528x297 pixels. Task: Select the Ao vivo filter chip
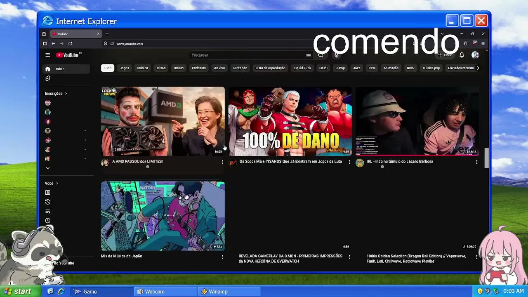pos(219,68)
